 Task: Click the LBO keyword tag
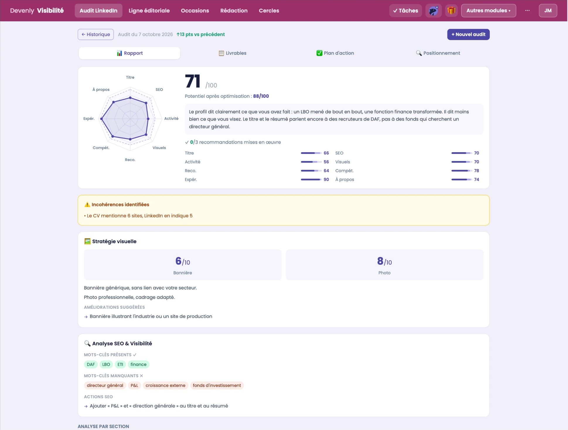point(106,364)
